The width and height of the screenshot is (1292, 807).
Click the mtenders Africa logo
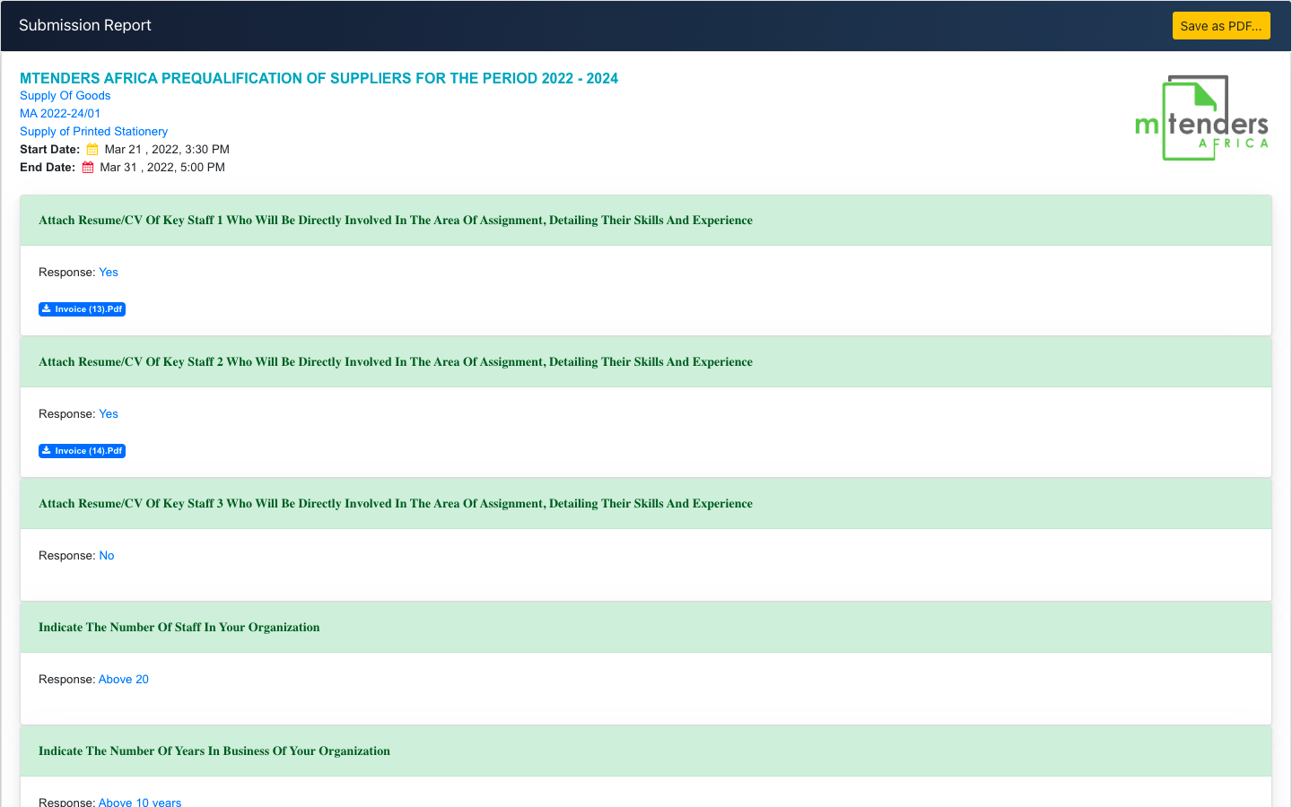click(x=1202, y=118)
